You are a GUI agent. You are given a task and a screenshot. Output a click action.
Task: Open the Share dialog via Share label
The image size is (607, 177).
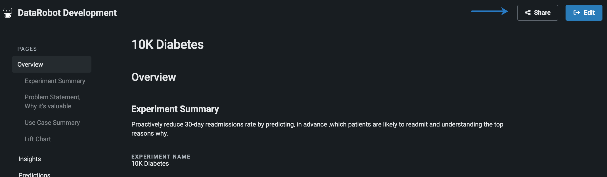542,12
